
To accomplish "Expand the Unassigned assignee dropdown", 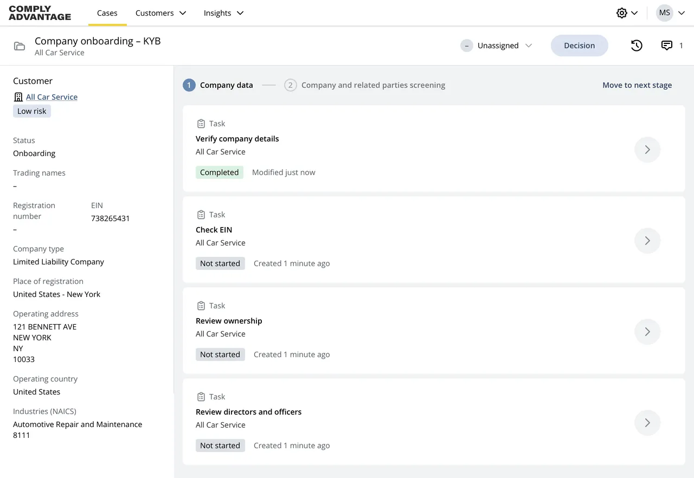I will point(497,46).
